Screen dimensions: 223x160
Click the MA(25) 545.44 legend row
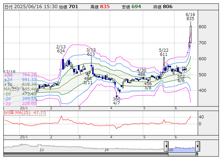tap(20, 89)
